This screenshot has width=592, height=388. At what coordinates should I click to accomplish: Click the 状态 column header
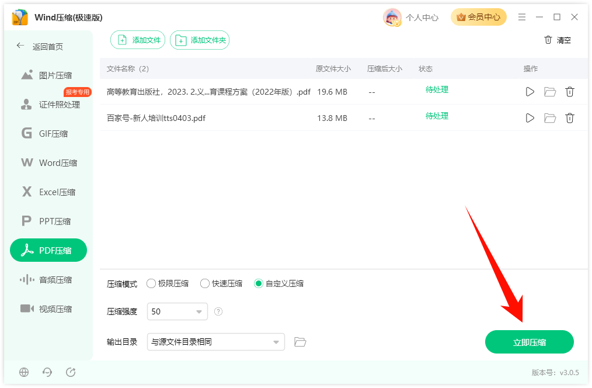point(426,69)
